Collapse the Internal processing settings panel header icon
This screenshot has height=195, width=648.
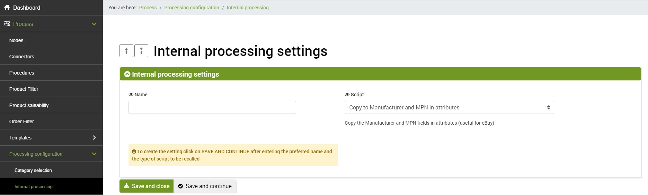click(127, 74)
